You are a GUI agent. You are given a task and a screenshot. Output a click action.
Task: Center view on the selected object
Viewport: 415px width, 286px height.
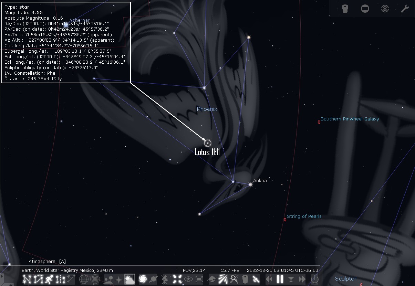tap(177, 279)
